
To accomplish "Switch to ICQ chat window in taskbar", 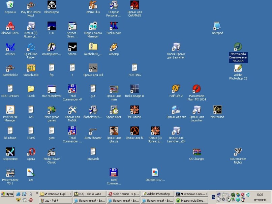I will click(89, 194).
